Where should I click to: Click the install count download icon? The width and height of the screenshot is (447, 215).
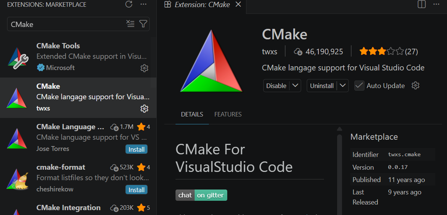coord(298,52)
